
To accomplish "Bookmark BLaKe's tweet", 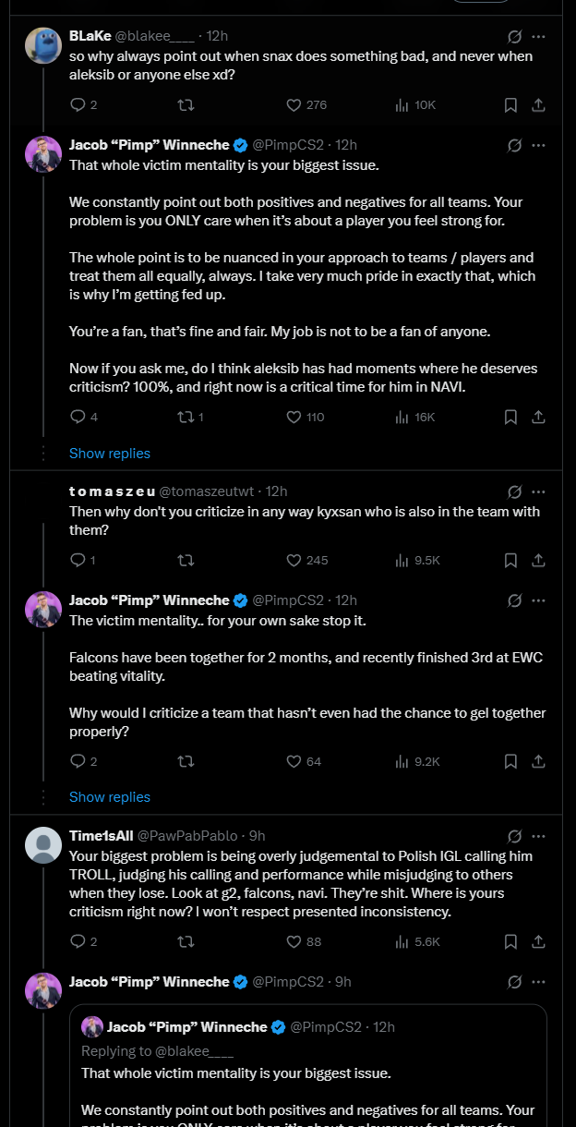I will 510,105.
